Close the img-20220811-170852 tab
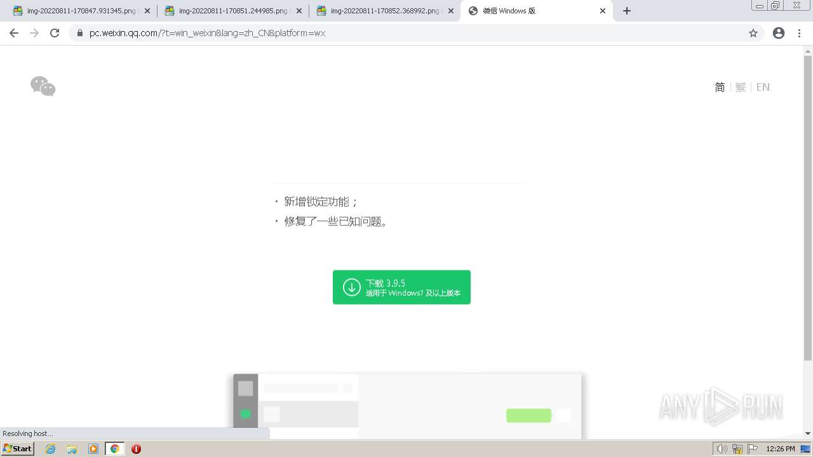 tap(451, 11)
